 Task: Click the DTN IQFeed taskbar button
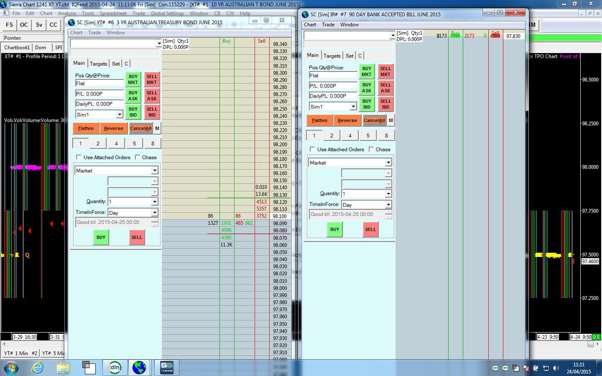pyautogui.click(x=115, y=368)
